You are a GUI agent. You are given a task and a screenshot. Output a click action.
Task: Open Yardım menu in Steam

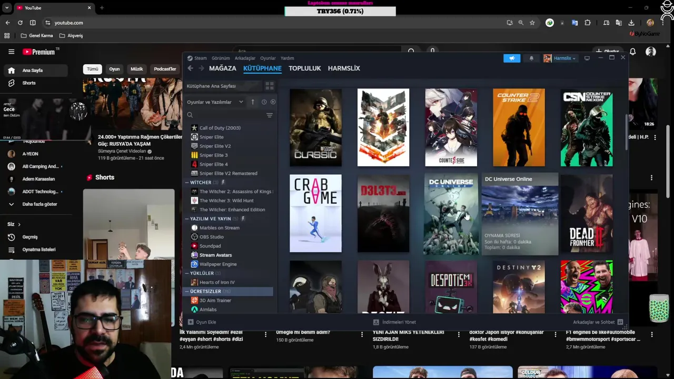pyautogui.click(x=287, y=58)
